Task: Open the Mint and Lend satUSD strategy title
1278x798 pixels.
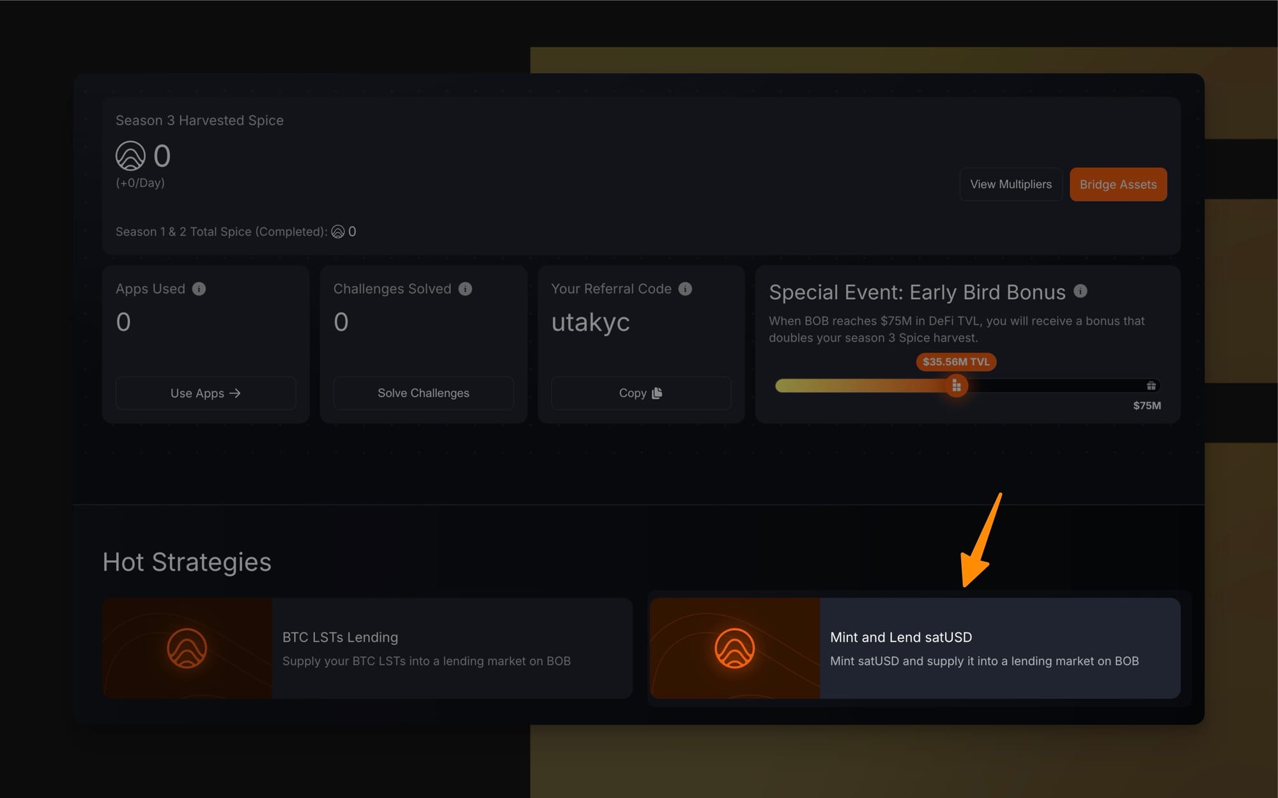Action: pyautogui.click(x=901, y=637)
